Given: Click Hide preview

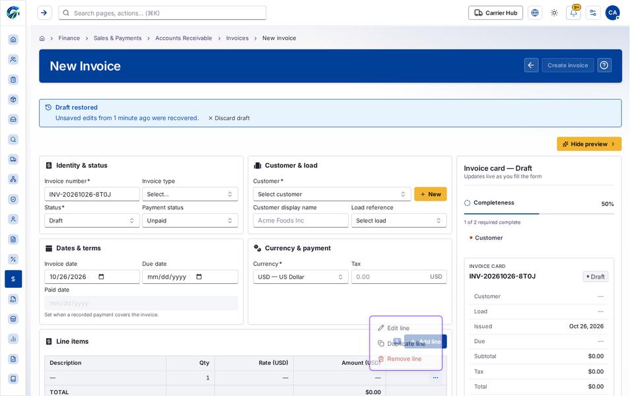Looking at the screenshot, I should tap(589, 144).
